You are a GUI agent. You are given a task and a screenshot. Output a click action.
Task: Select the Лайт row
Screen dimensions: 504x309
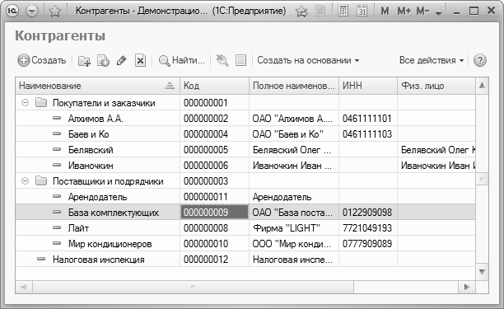pyautogui.click(x=245, y=228)
